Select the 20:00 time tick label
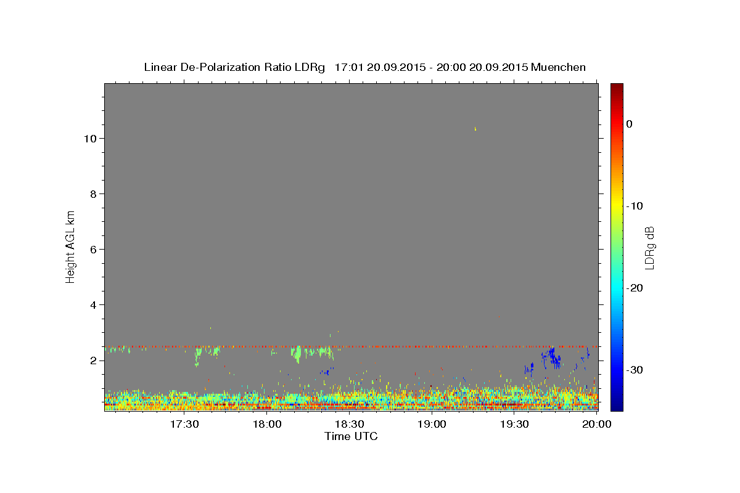 pyautogui.click(x=597, y=424)
